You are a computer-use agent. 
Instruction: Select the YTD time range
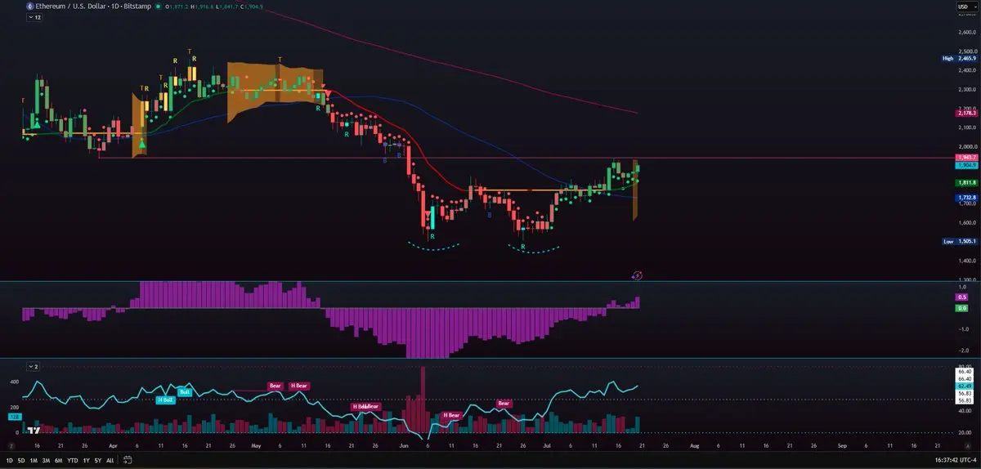72,460
